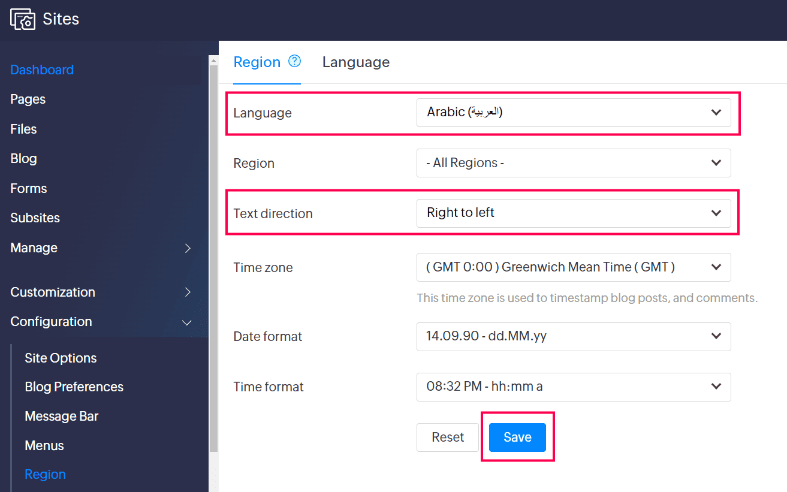The width and height of the screenshot is (787, 492).
Task: Open Site Options under Configuration
Action: point(61,358)
